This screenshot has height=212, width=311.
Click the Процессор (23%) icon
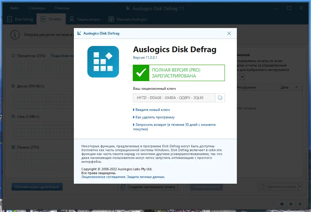[13, 56]
